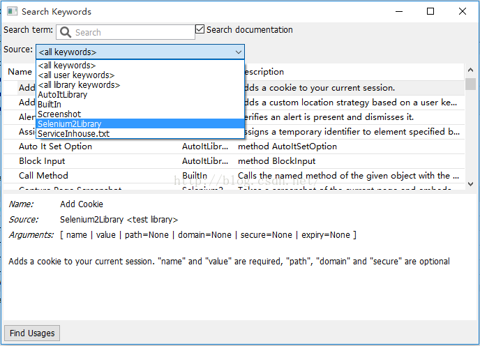Pick AutoItLibrary from Source list

pyautogui.click(x=140, y=95)
